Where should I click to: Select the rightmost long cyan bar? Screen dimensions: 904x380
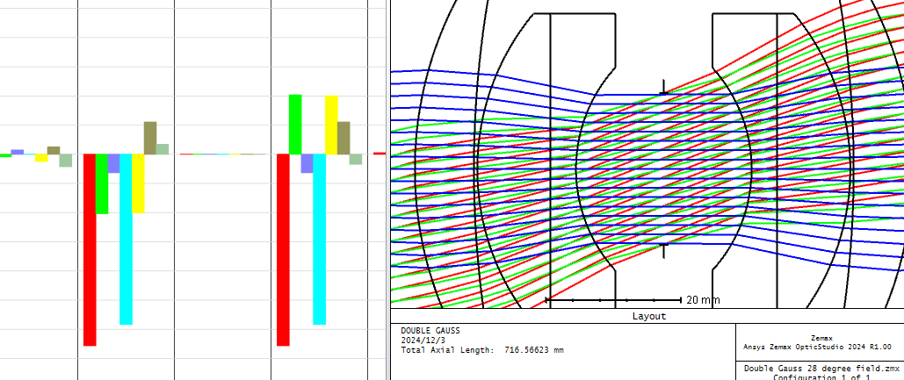pos(319,239)
